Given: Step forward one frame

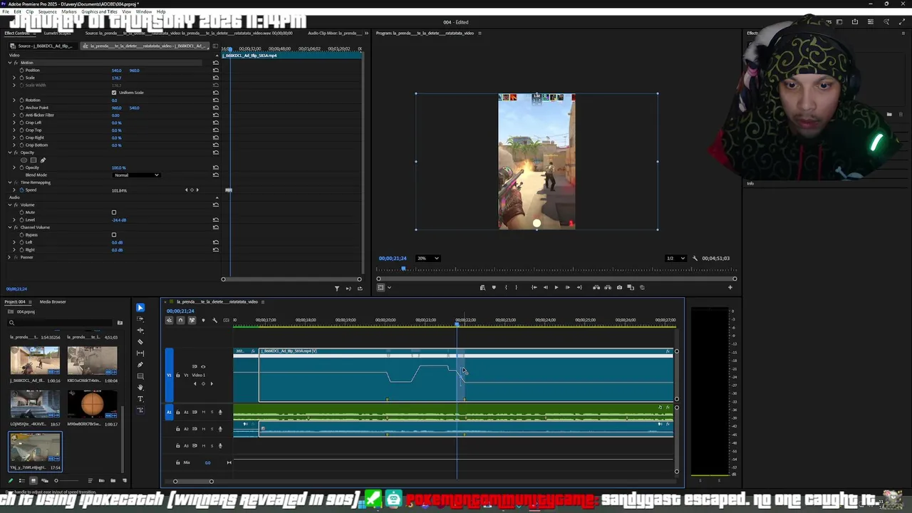Looking at the screenshot, I should (568, 287).
